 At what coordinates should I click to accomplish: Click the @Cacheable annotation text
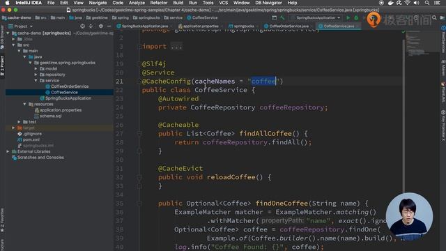(x=178, y=125)
